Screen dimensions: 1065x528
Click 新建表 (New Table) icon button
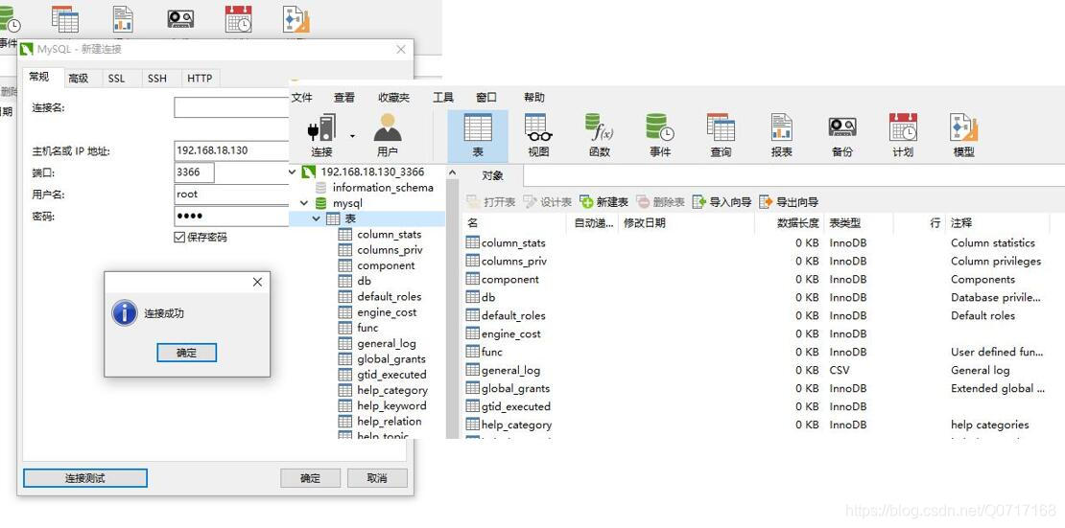click(603, 201)
